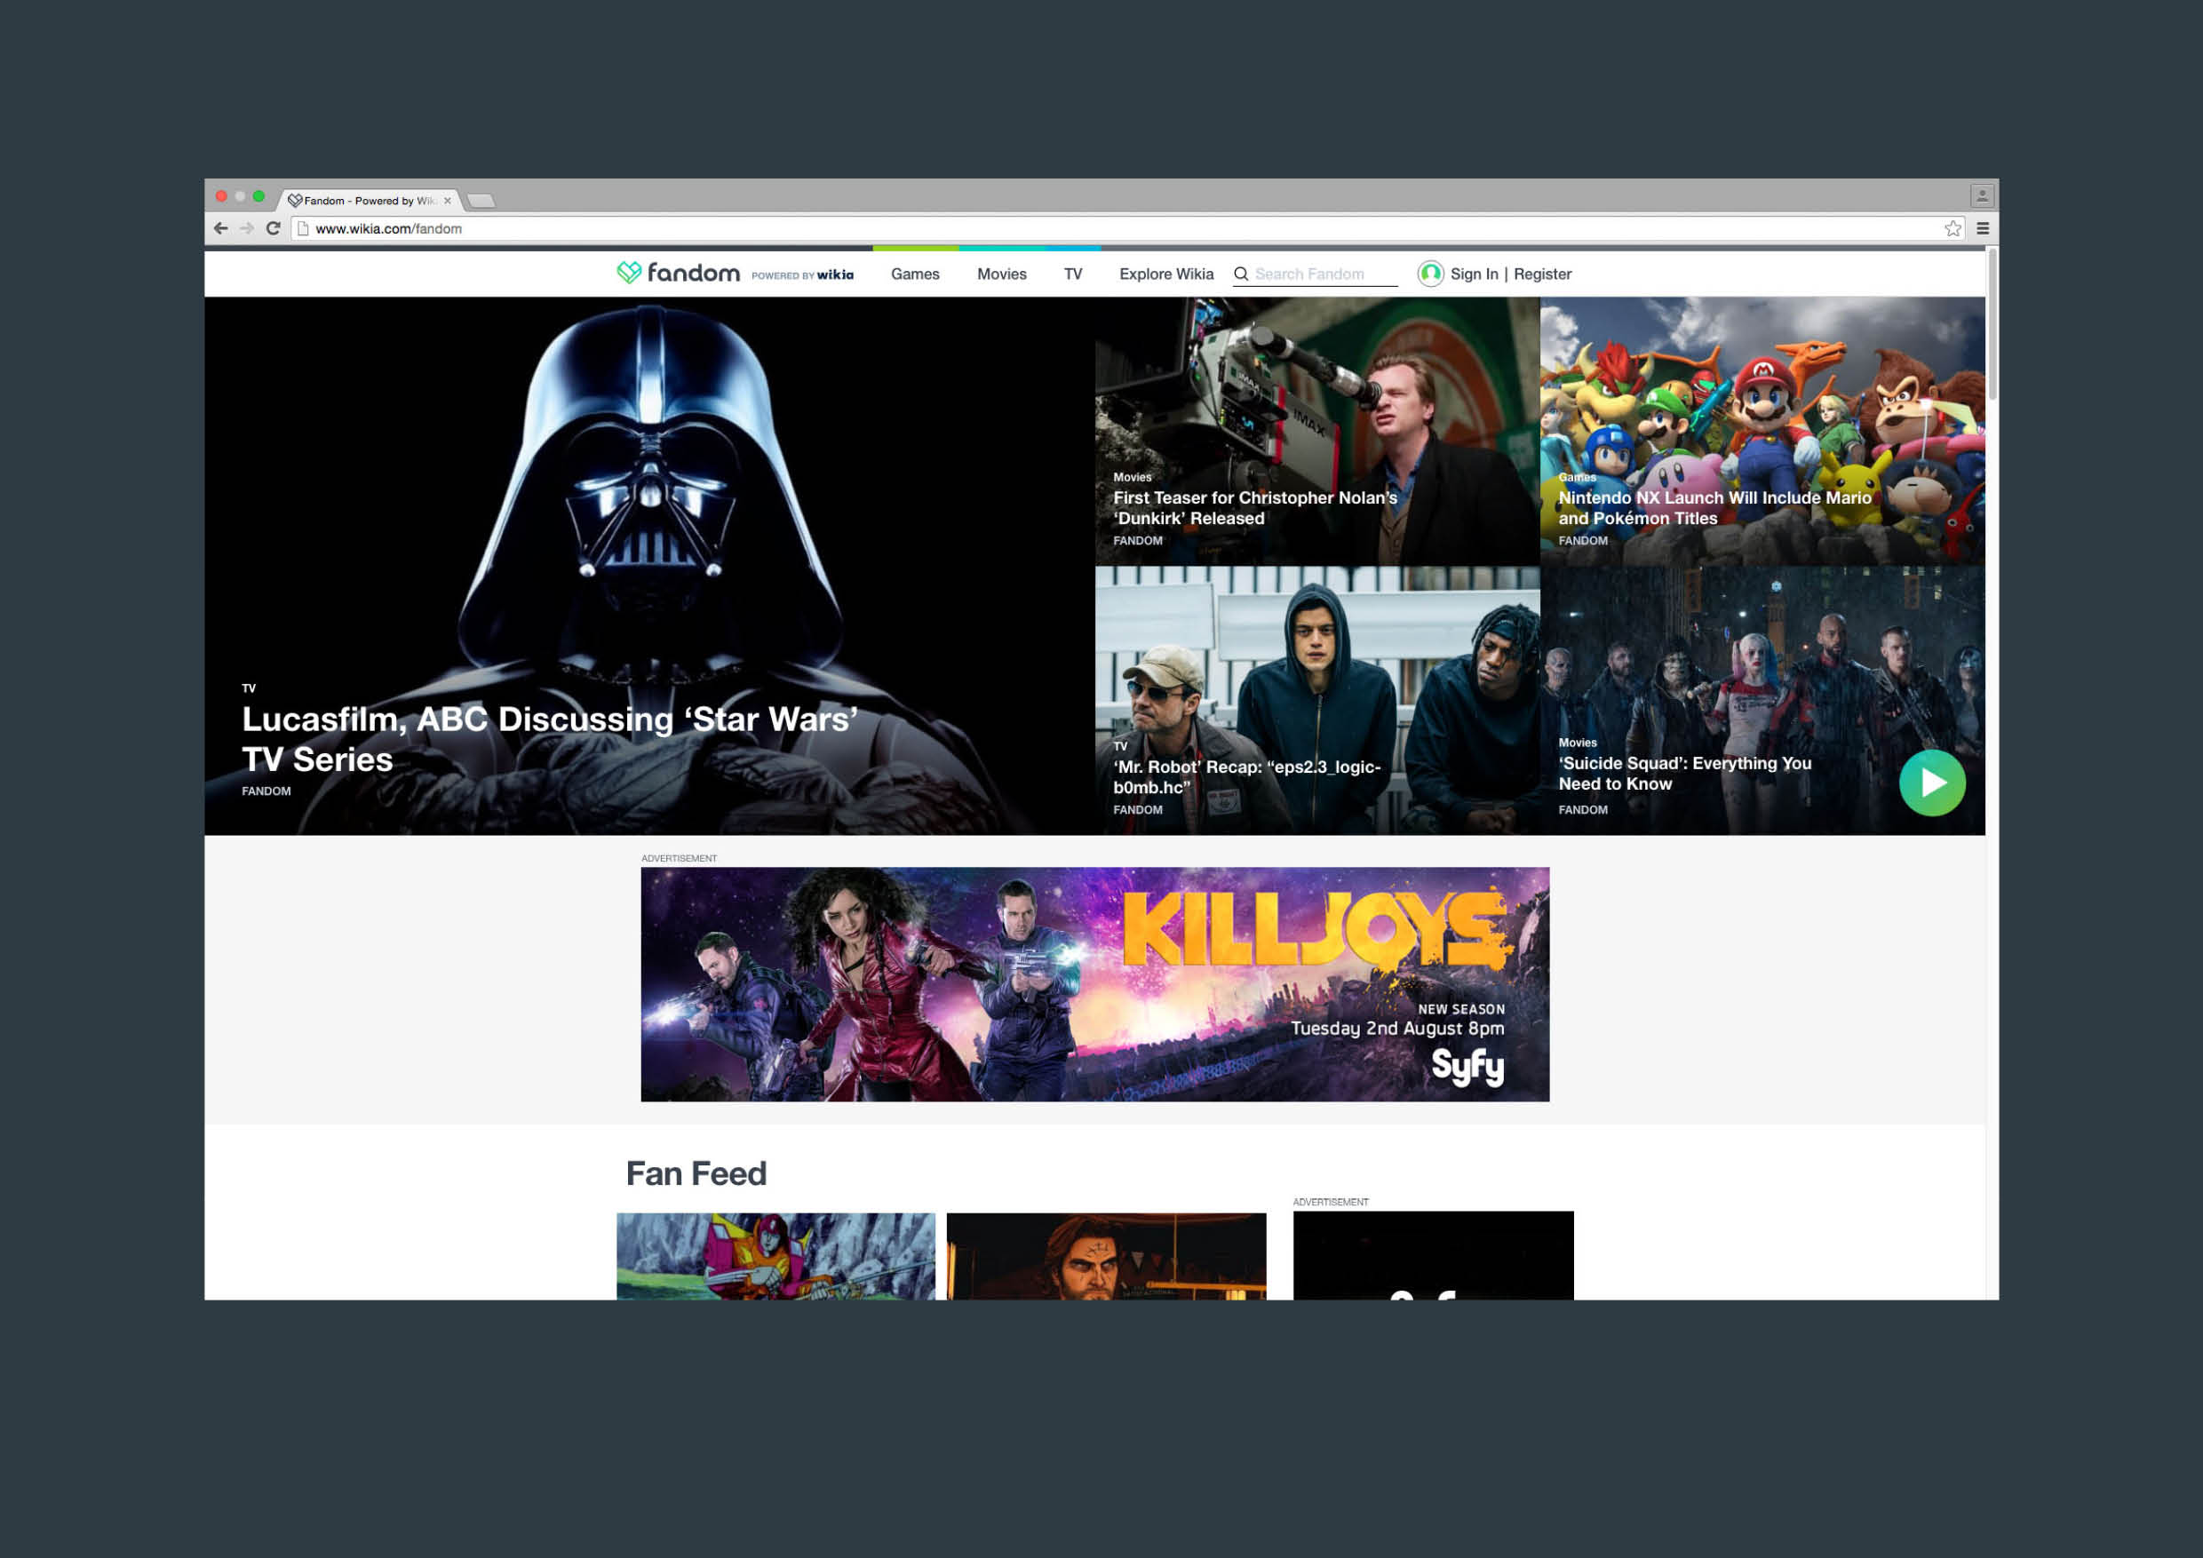Open Chrome hamburger menu
The height and width of the screenshot is (1558, 2203).
point(1983,228)
